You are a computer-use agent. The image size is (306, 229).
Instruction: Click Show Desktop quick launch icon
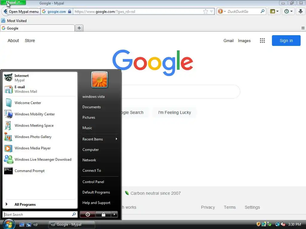(x=22, y=225)
